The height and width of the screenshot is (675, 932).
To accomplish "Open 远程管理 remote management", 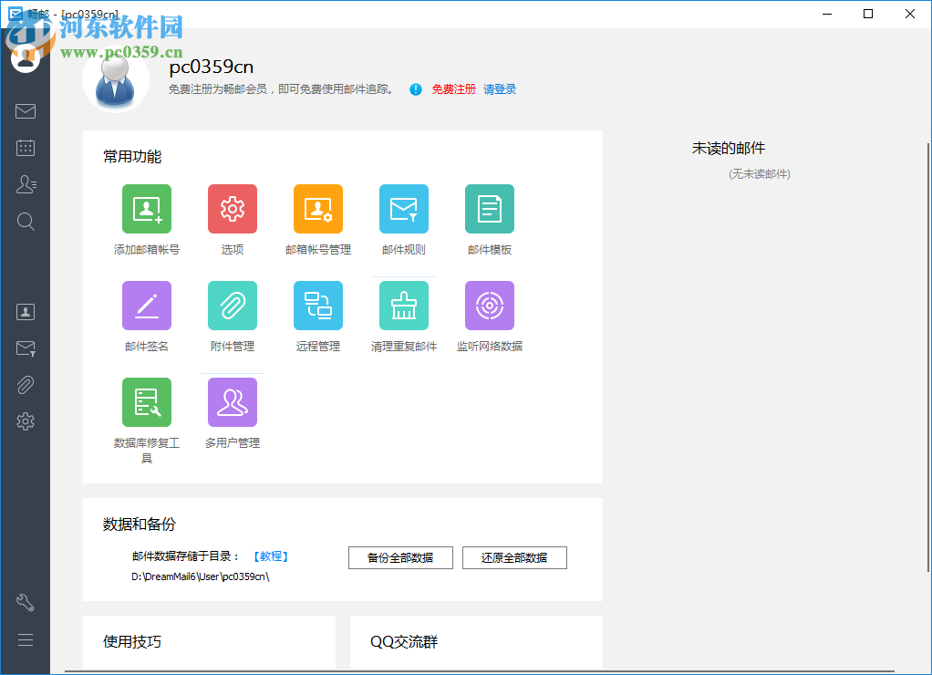I will (317, 305).
